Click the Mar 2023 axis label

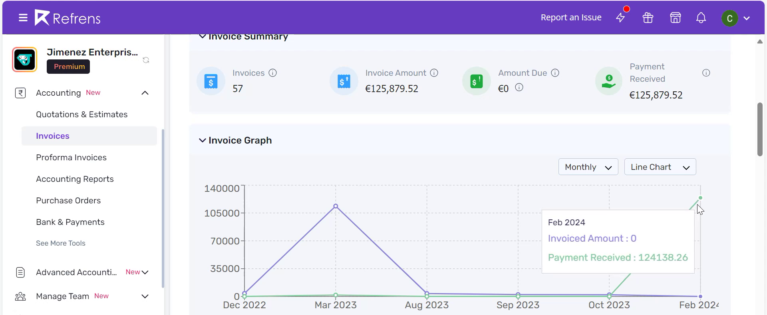click(336, 305)
